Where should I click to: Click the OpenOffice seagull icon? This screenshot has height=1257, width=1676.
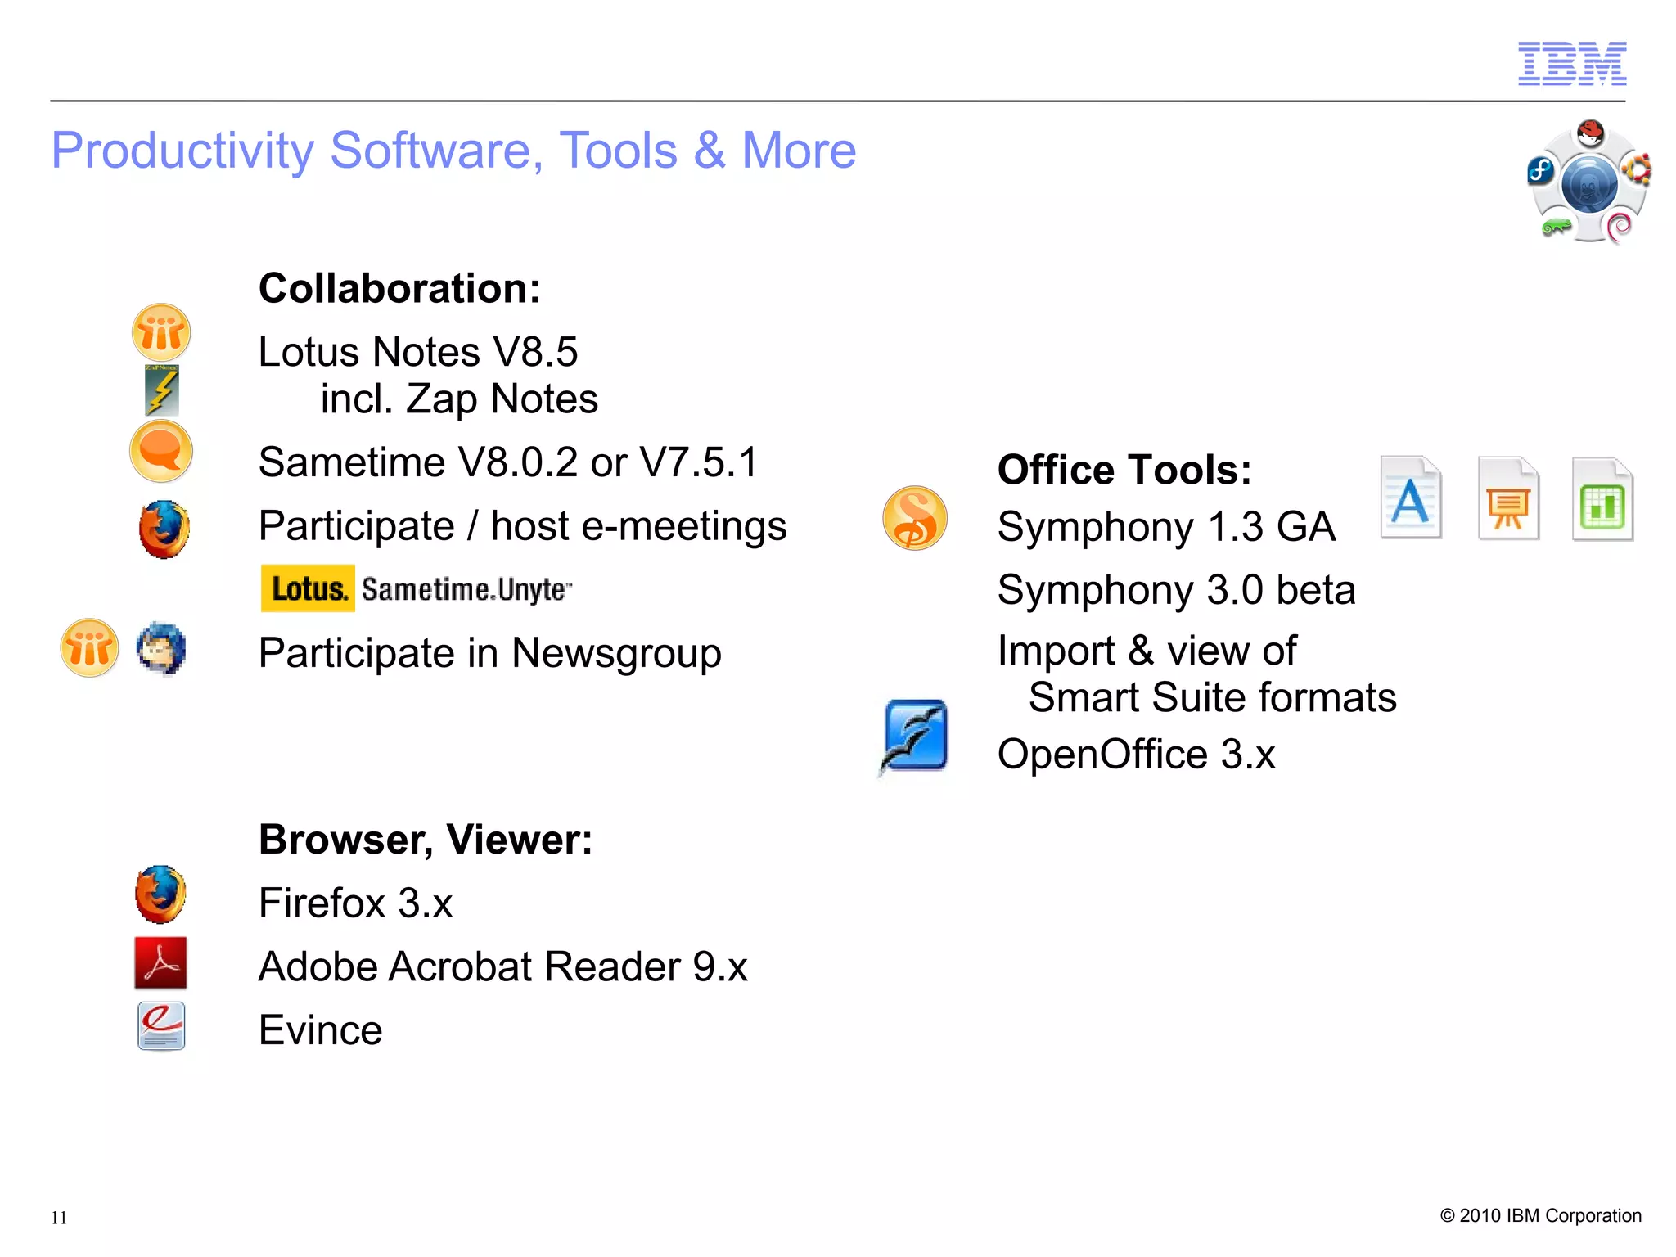pyautogui.click(x=914, y=737)
